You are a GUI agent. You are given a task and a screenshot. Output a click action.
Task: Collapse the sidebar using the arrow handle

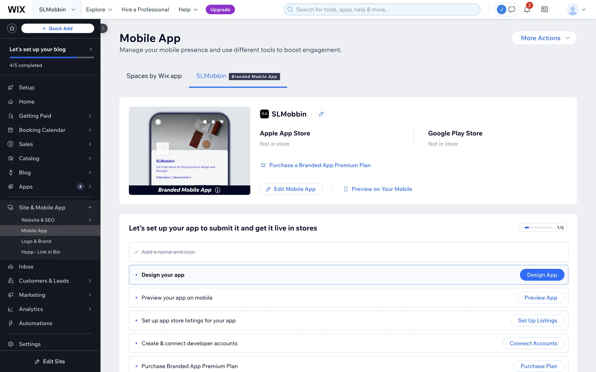pyautogui.click(x=104, y=29)
